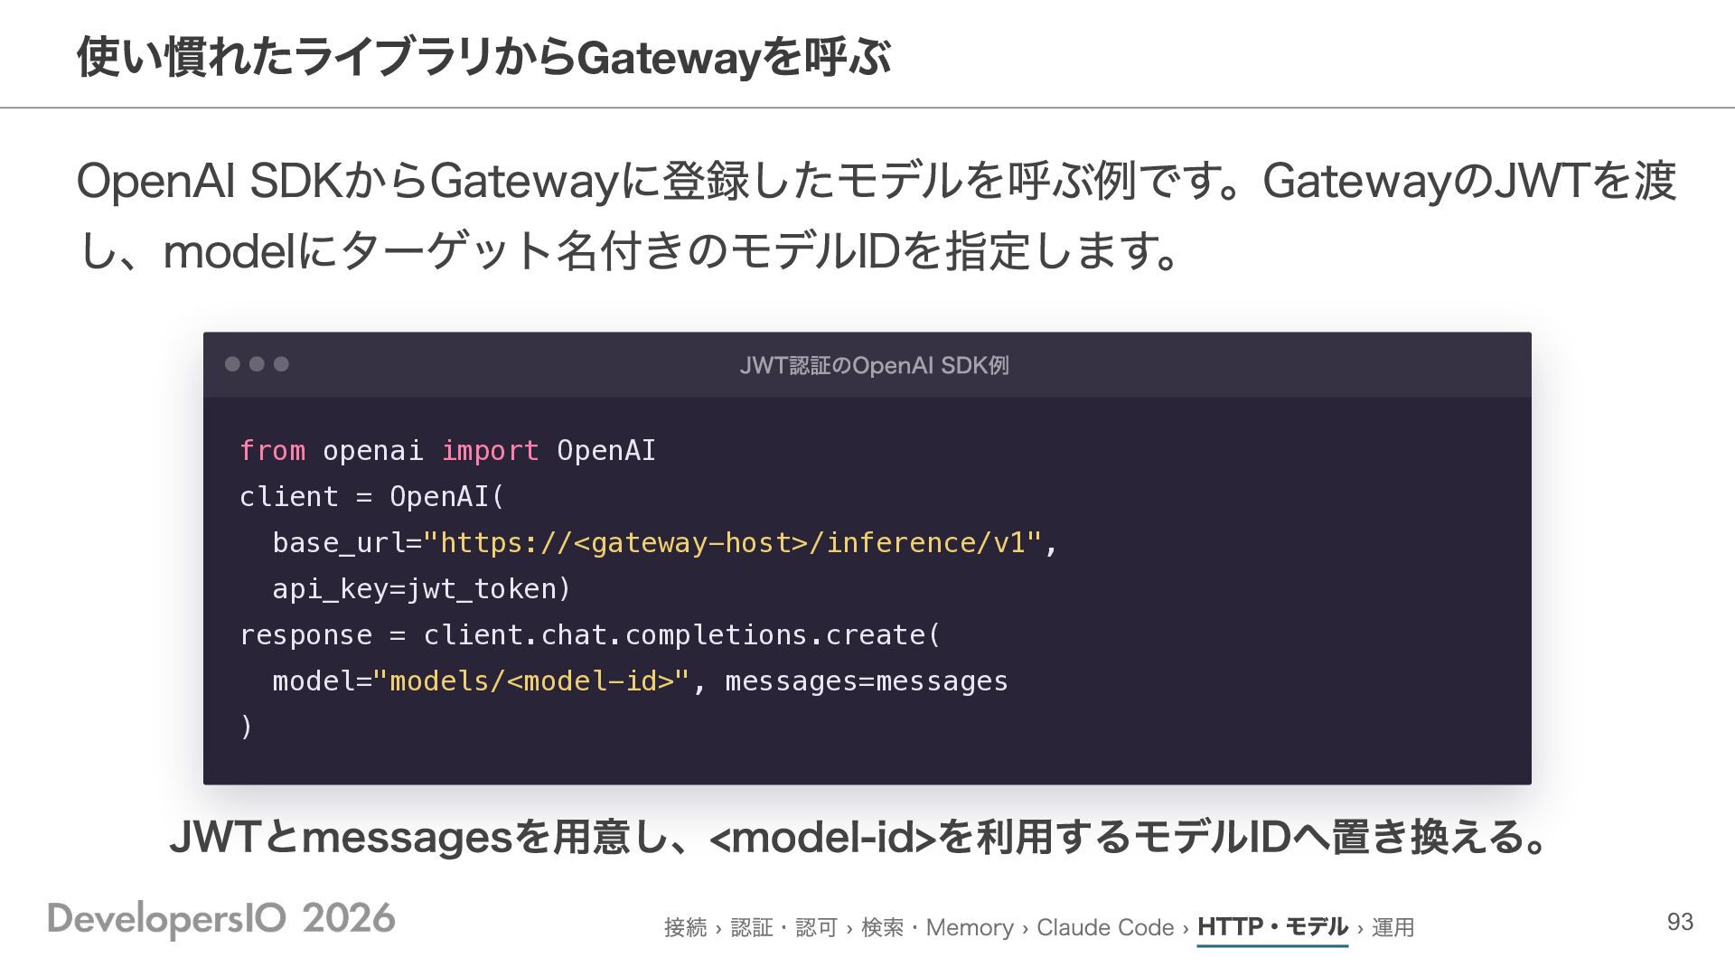Click page number 93
The width and height of the screenshot is (1735, 976).
pos(1680,922)
